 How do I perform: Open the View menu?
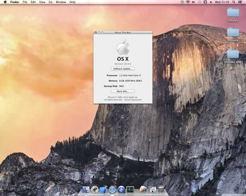(x=42, y=2)
